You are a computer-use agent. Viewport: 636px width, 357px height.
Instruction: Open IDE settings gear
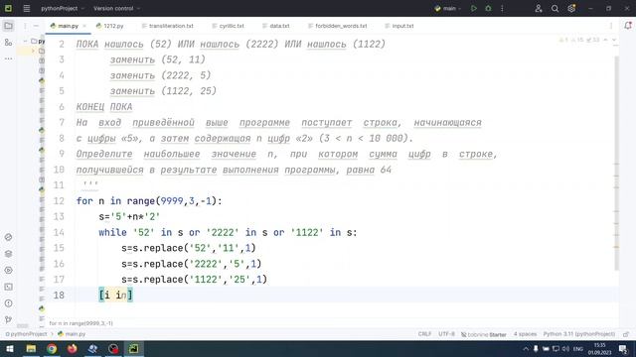click(571, 8)
